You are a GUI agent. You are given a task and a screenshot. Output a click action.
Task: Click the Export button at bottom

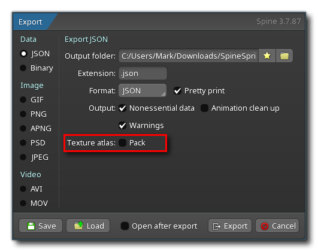230,226
